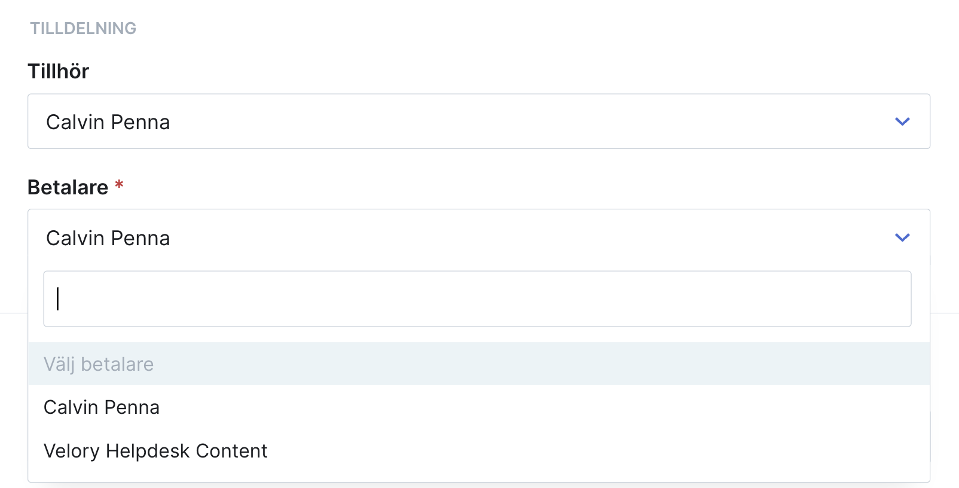
Task: Click Calvin Penna value in Tillhör field
Action: click(x=108, y=122)
